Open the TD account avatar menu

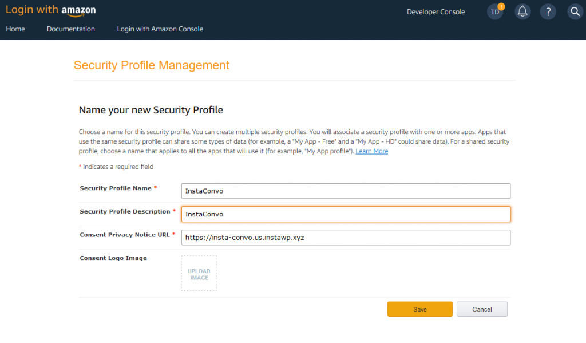(495, 12)
